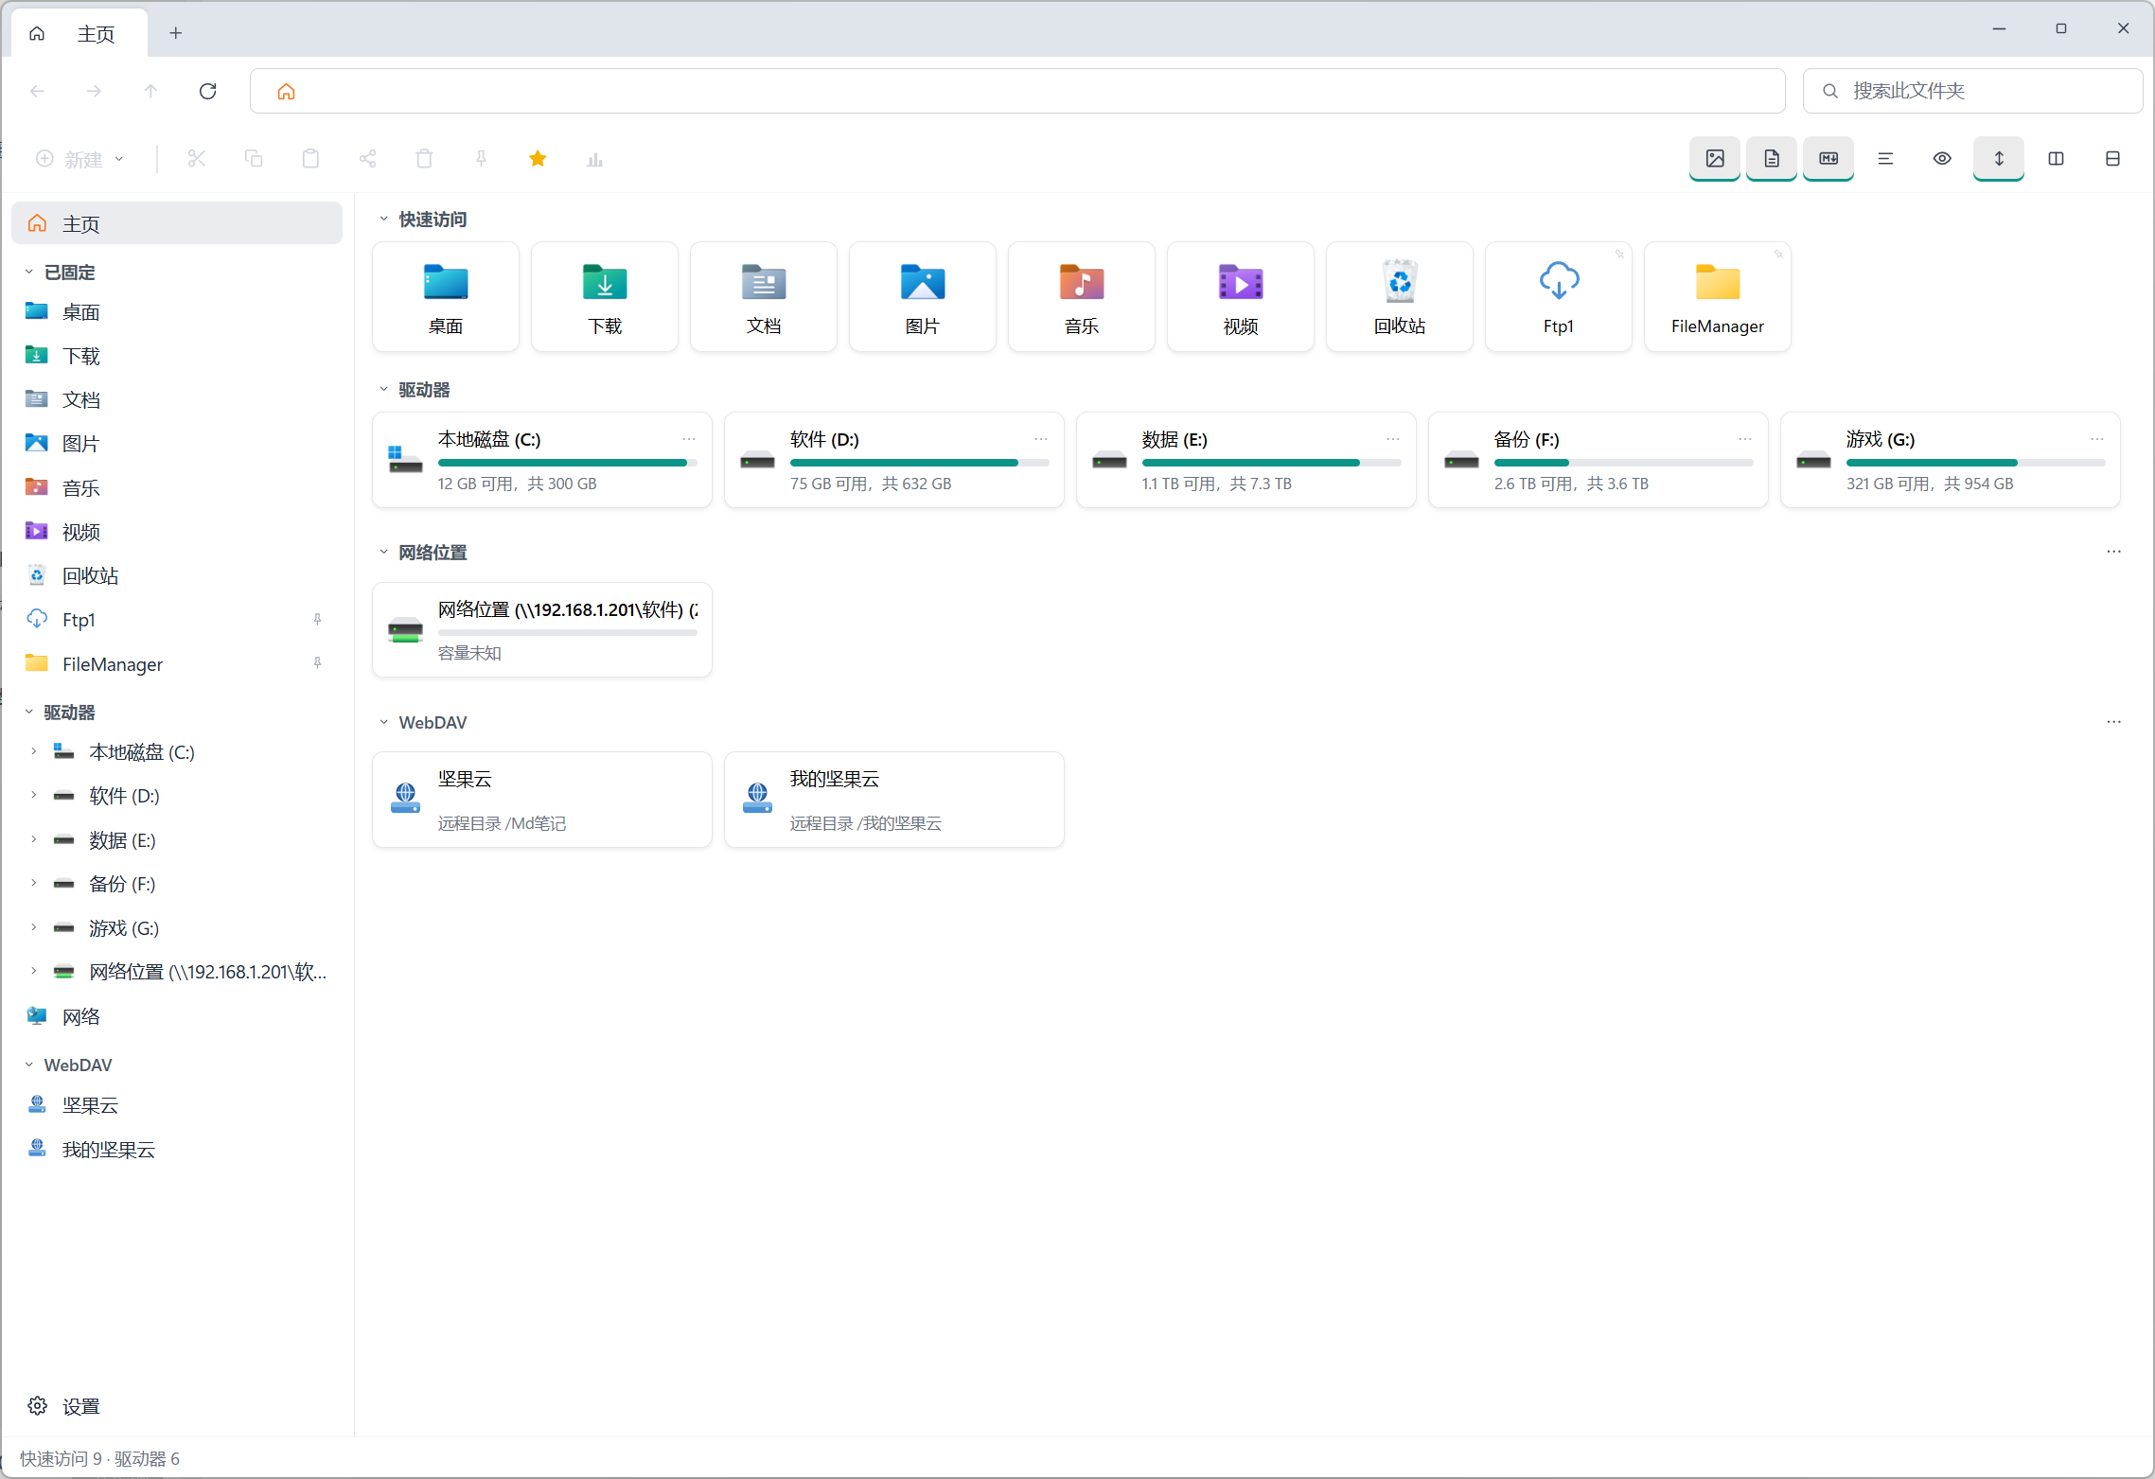This screenshot has width=2155, height=1479.
Task: Click the back navigation arrow
Action: 38,91
